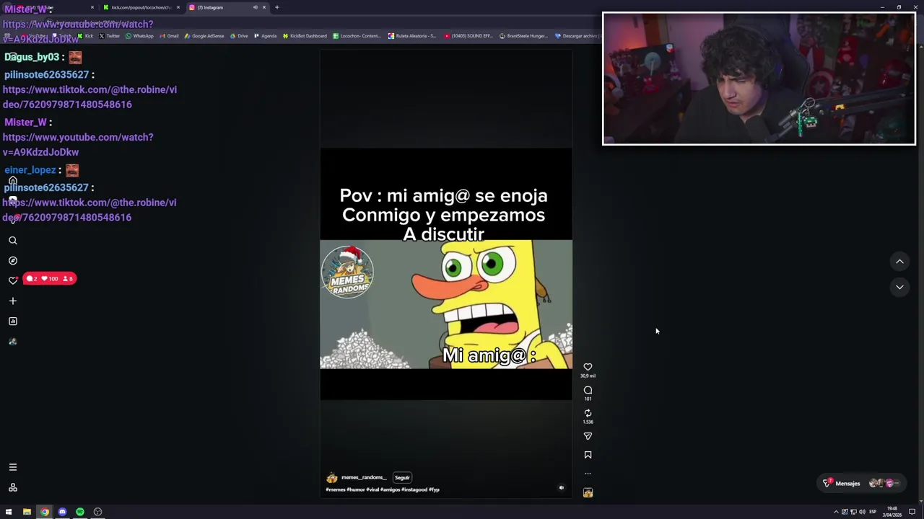Open the #fyp hashtag
This screenshot has width=924, height=519.
(434, 489)
